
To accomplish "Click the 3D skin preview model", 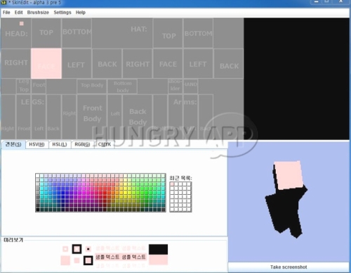I will coord(287,199).
